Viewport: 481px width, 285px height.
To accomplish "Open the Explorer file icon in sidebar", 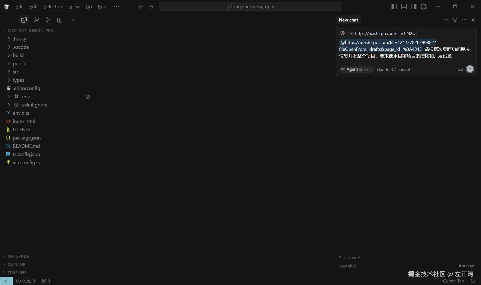I will pos(24,19).
